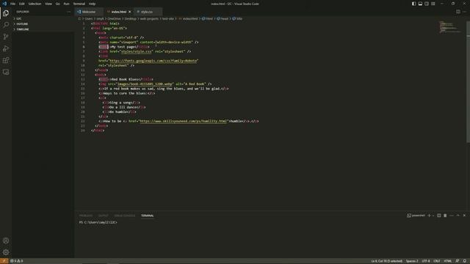Close the terminal panel

pyautogui.click(x=464, y=216)
